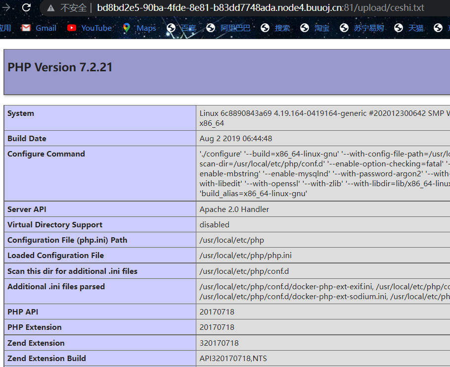The height and width of the screenshot is (367, 450).
Task: View the not-secure warning icon
Action: coord(51,8)
